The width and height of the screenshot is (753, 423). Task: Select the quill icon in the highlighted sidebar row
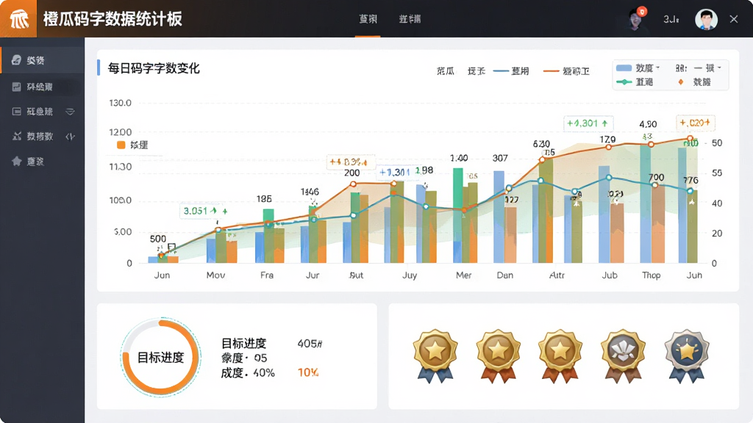(16, 60)
